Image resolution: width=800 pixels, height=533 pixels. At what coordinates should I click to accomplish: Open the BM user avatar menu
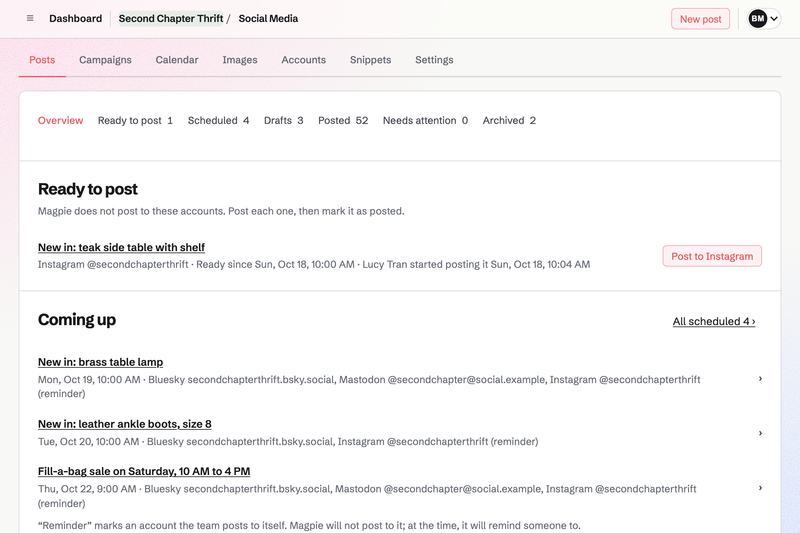pyautogui.click(x=764, y=19)
